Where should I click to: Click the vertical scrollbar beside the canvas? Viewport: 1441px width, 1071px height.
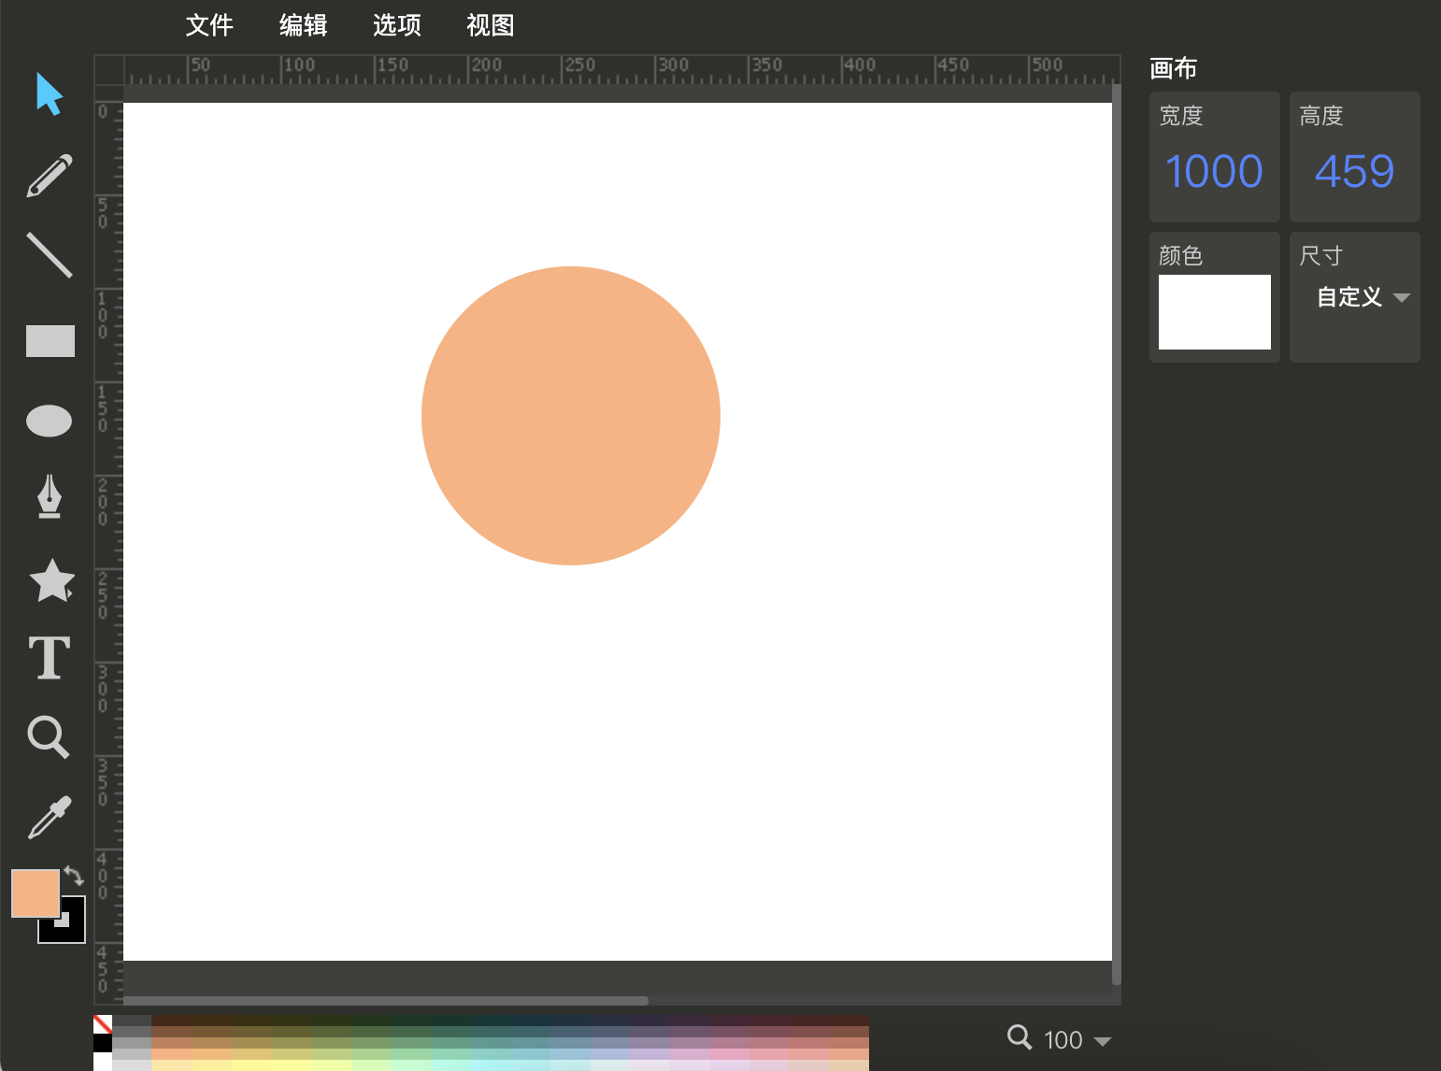1116,533
